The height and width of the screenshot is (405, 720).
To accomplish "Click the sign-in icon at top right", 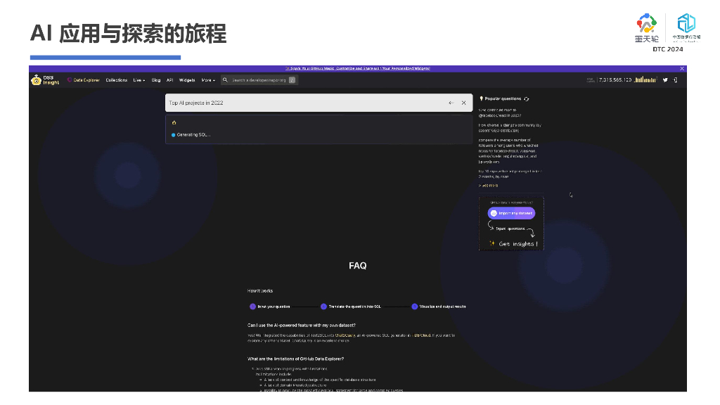I will point(675,79).
